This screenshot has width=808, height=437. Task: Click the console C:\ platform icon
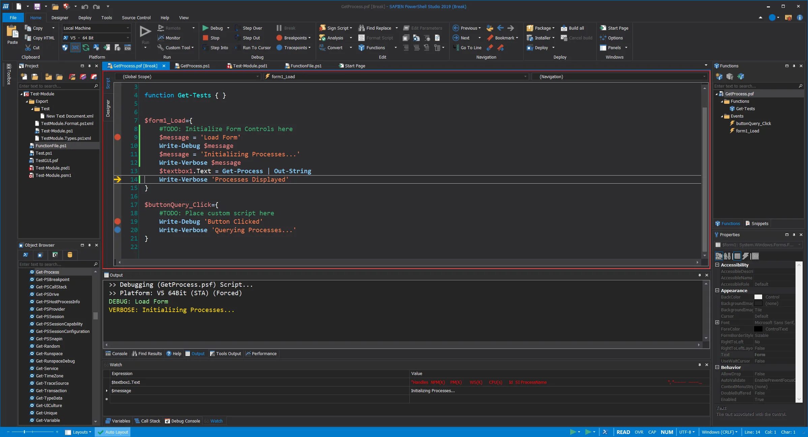128,48
